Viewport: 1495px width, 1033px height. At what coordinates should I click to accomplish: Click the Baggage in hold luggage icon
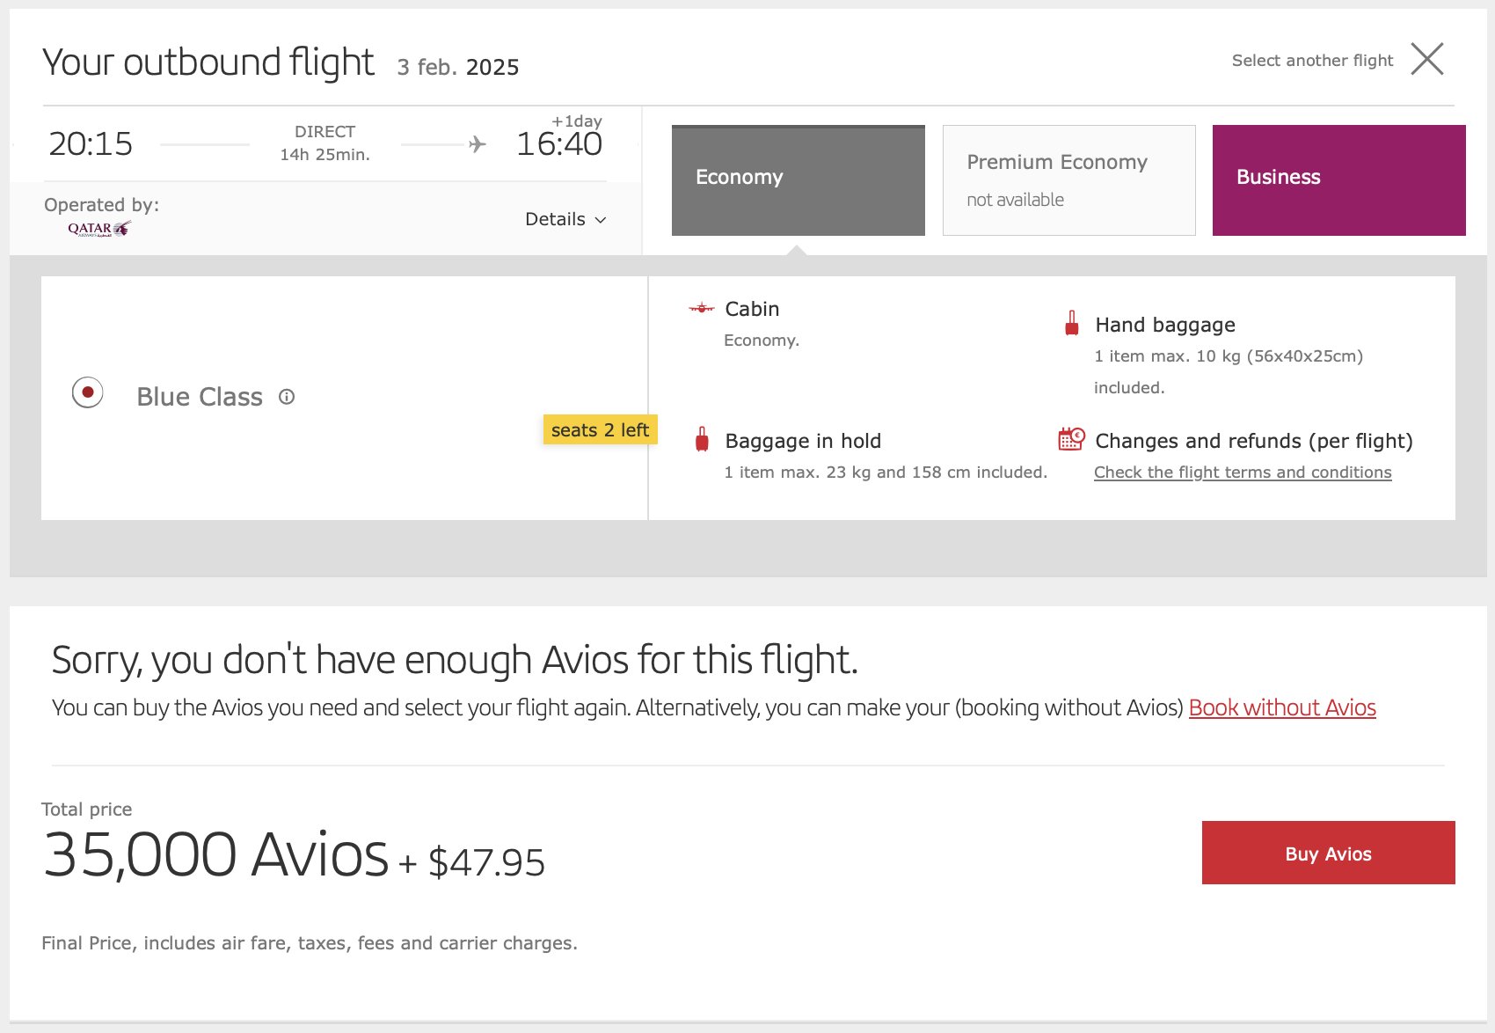pyautogui.click(x=702, y=439)
